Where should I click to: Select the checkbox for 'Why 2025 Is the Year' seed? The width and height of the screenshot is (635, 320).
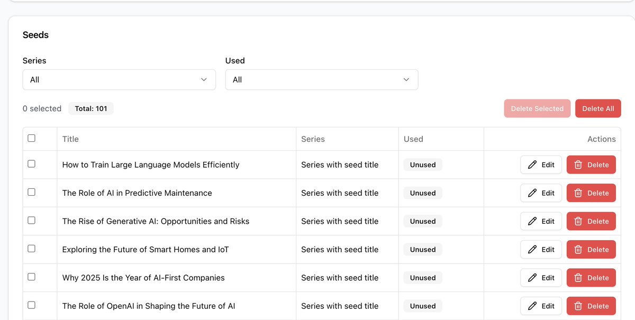tap(31, 277)
